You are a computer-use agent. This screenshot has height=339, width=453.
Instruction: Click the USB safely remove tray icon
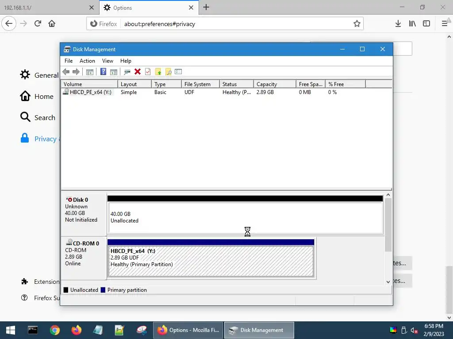pyautogui.click(x=404, y=330)
